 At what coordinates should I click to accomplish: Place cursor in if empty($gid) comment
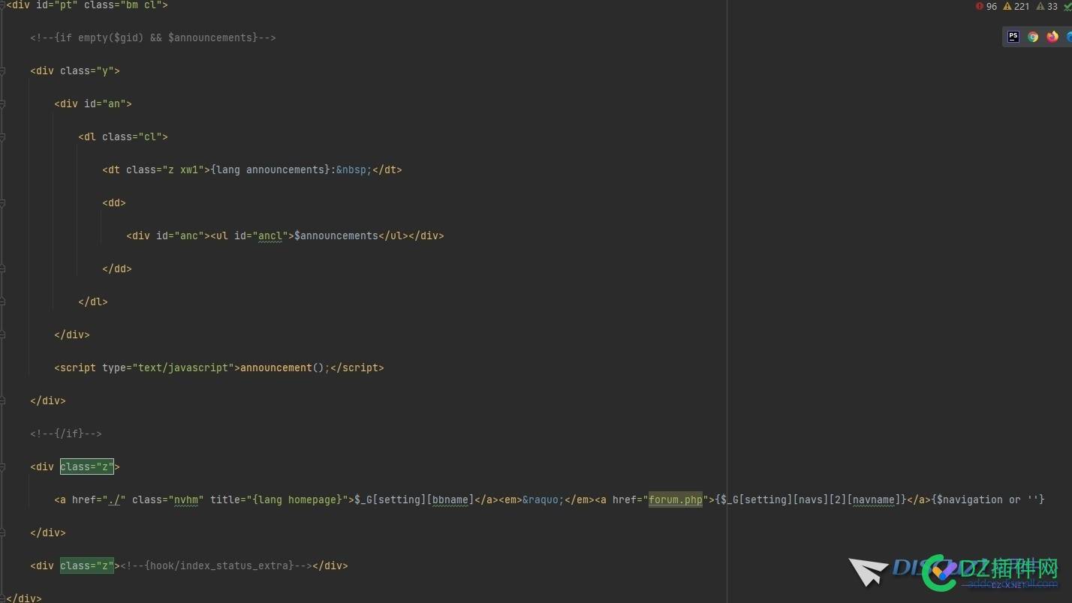click(153, 37)
